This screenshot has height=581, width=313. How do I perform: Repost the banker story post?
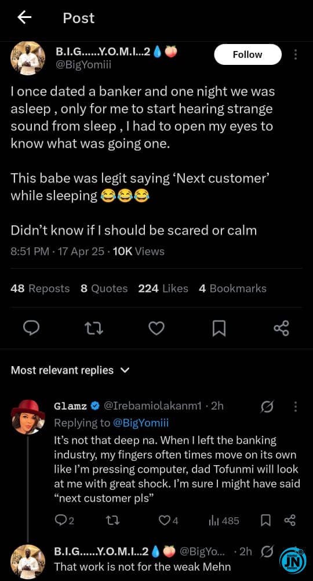94,328
